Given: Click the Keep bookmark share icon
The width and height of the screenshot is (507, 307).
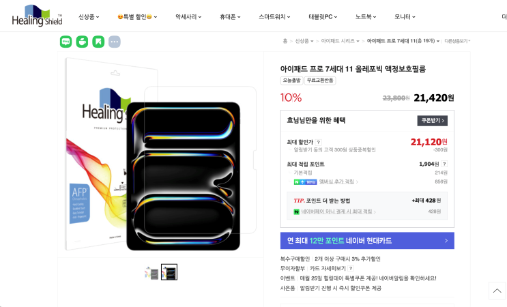Looking at the screenshot, I should [98, 42].
